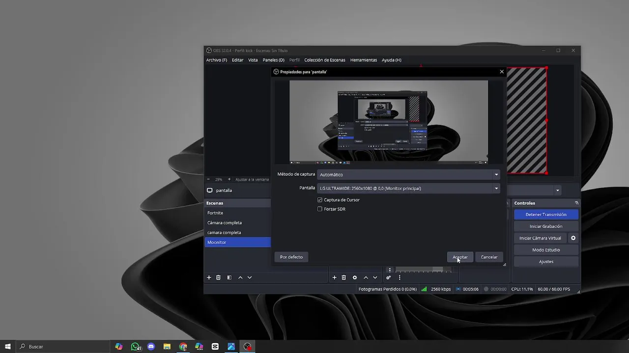Open File Explorer from the taskbar
The width and height of the screenshot is (629, 353).
tap(167, 347)
